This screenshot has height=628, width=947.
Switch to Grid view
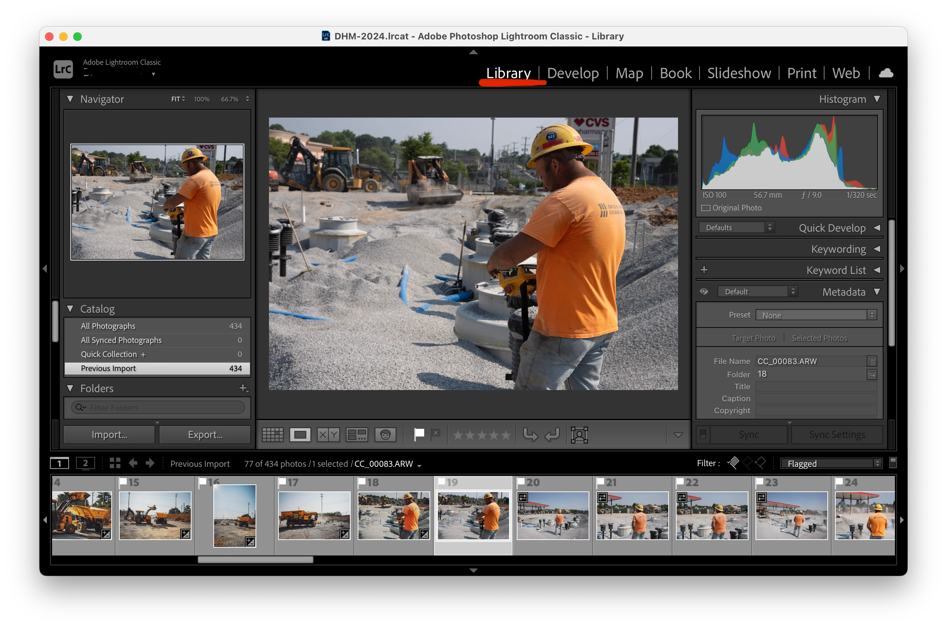click(x=272, y=434)
